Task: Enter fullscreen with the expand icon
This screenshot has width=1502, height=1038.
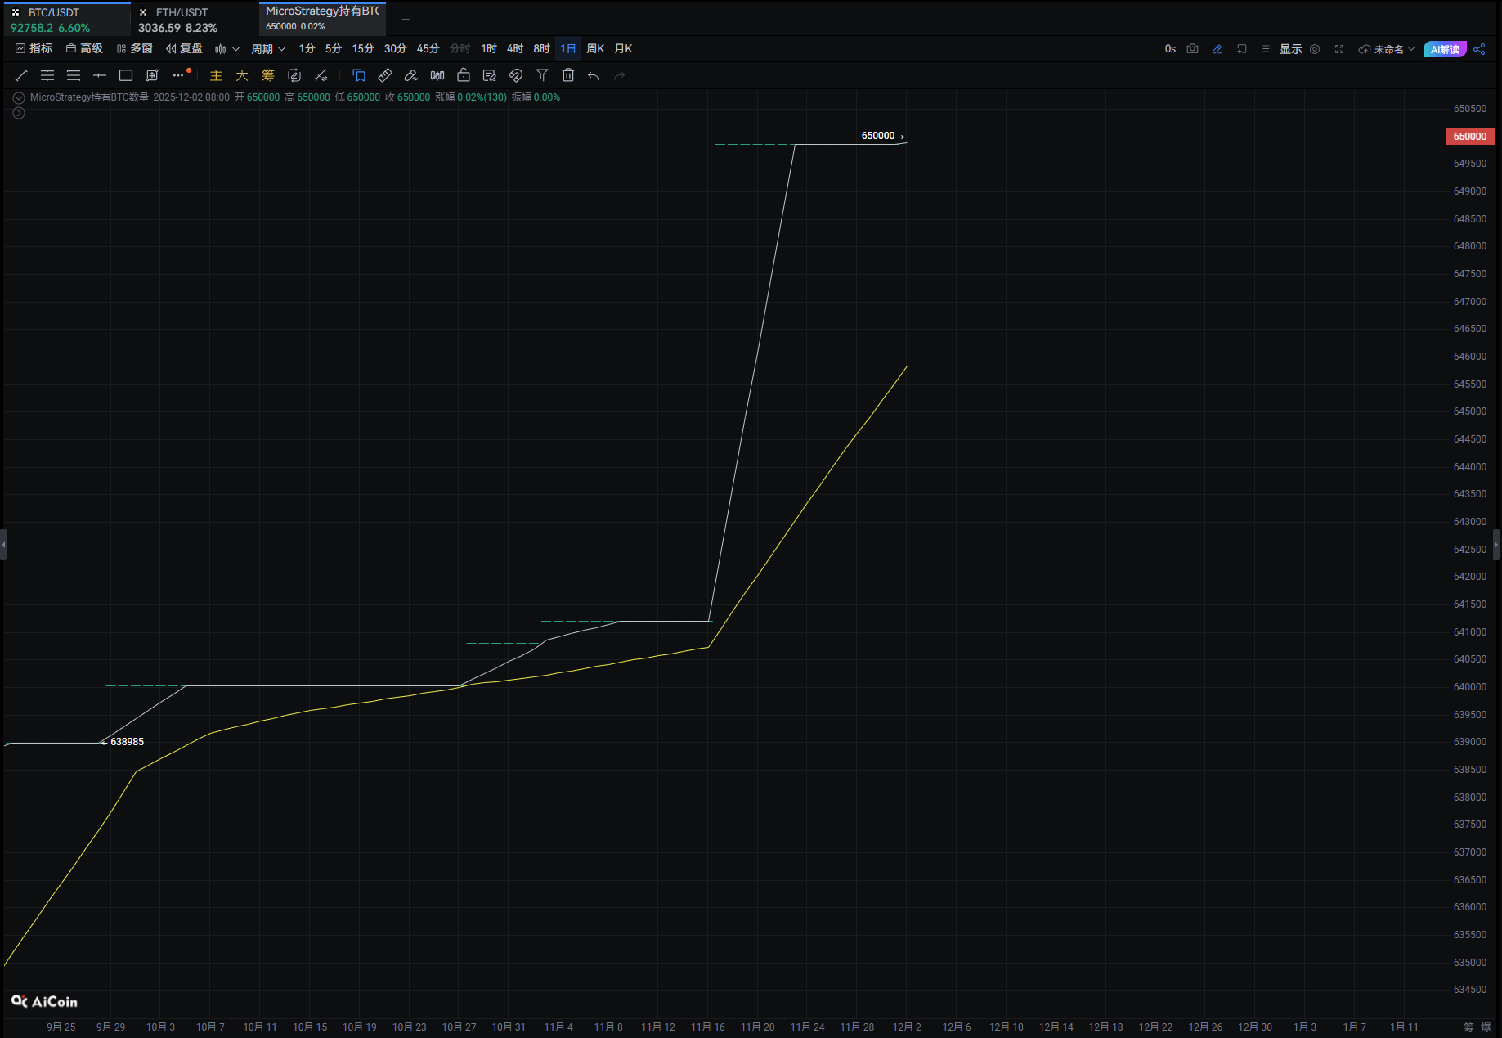Action: (1339, 49)
